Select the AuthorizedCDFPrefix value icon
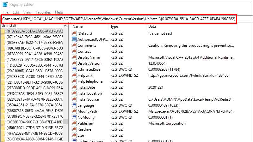This screenshot has width=253, height=142. [74, 39]
